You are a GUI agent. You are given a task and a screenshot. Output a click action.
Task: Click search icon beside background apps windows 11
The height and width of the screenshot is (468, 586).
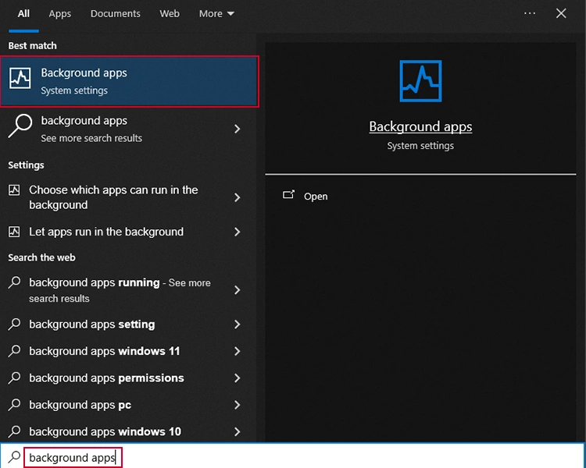(14, 351)
